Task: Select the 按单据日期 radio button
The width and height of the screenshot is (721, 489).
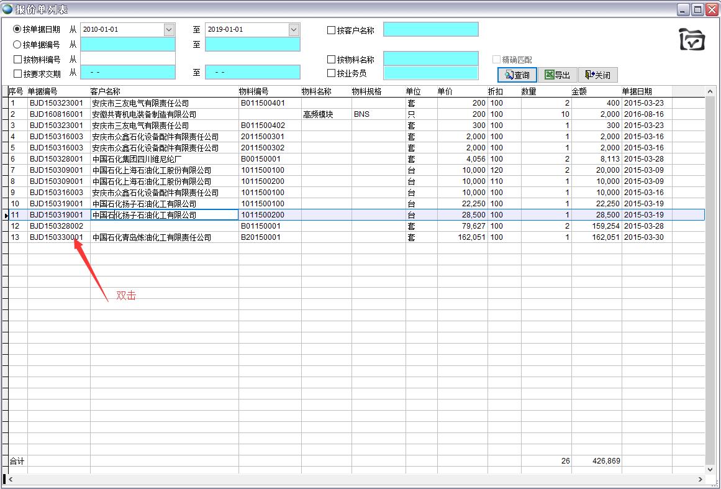Action: pyautogui.click(x=17, y=29)
